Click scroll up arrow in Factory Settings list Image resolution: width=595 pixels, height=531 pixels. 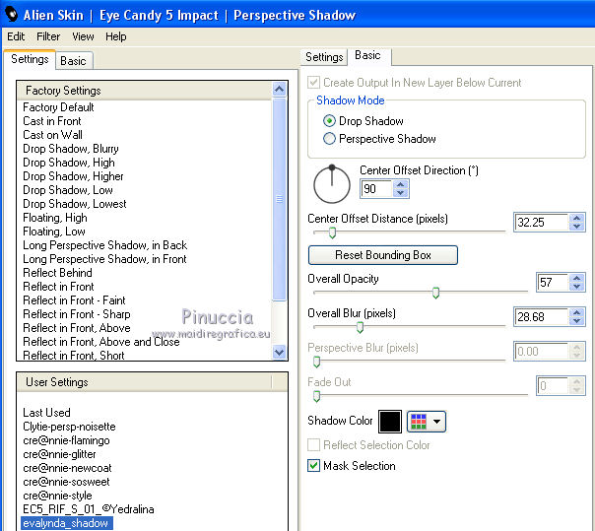coord(280,90)
